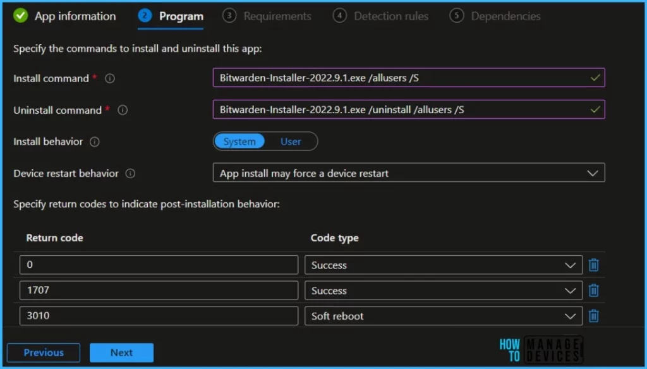The image size is (647, 369).
Task: Select the Program step tab
Action: coord(171,16)
